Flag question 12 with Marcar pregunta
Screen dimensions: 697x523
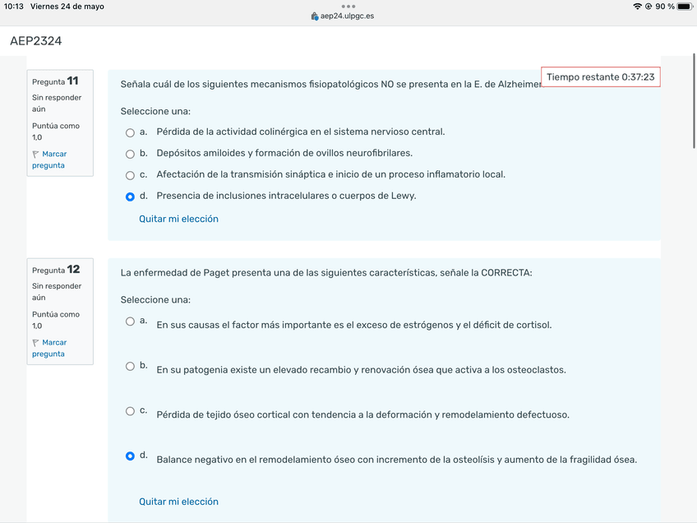[x=49, y=348]
